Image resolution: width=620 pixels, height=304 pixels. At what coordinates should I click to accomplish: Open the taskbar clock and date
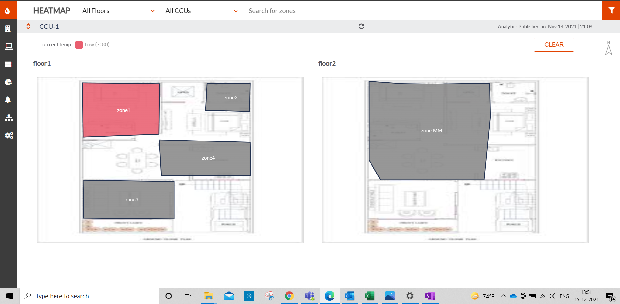[587, 296]
